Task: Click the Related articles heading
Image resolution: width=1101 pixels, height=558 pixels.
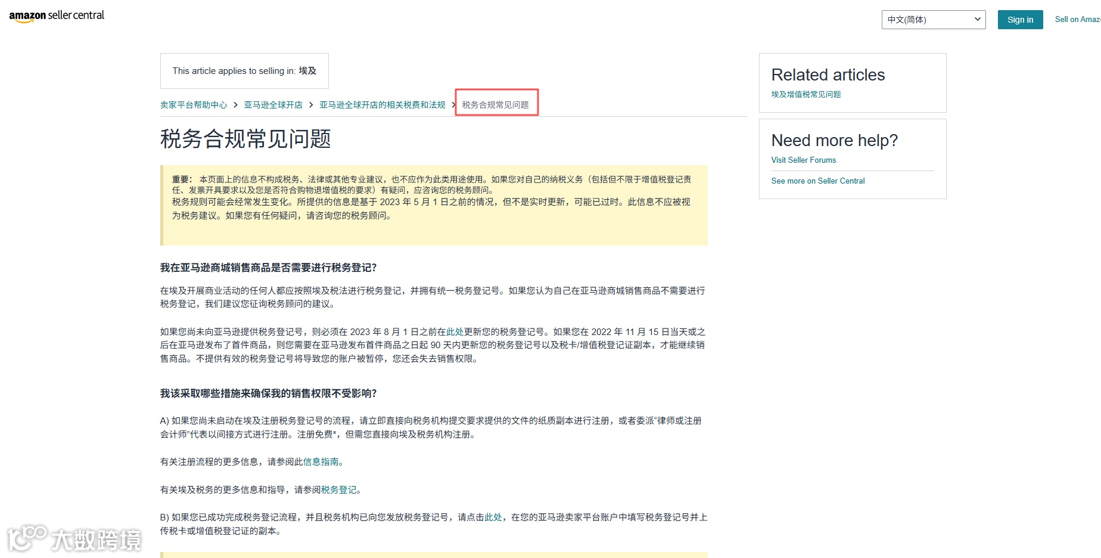Action: pyautogui.click(x=828, y=75)
